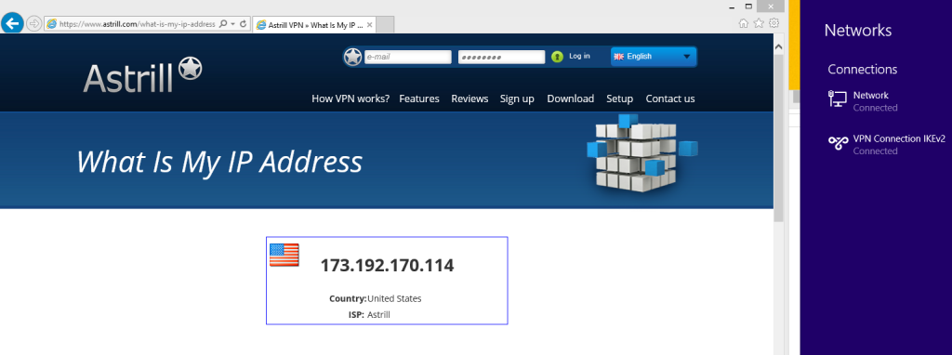
Task: Click the cube graphic in the banner
Action: pyautogui.click(x=641, y=153)
